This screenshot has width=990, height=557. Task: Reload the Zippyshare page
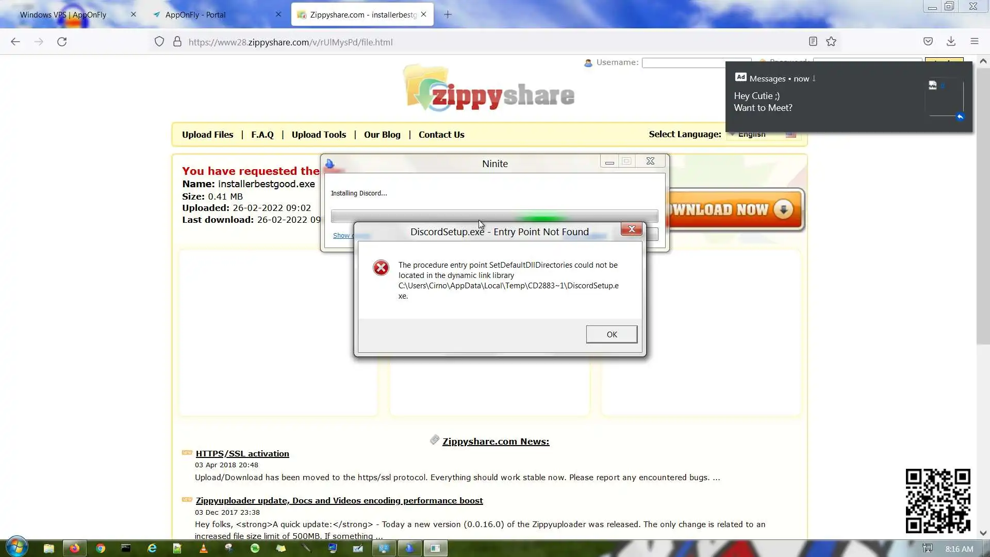tap(62, 42)
